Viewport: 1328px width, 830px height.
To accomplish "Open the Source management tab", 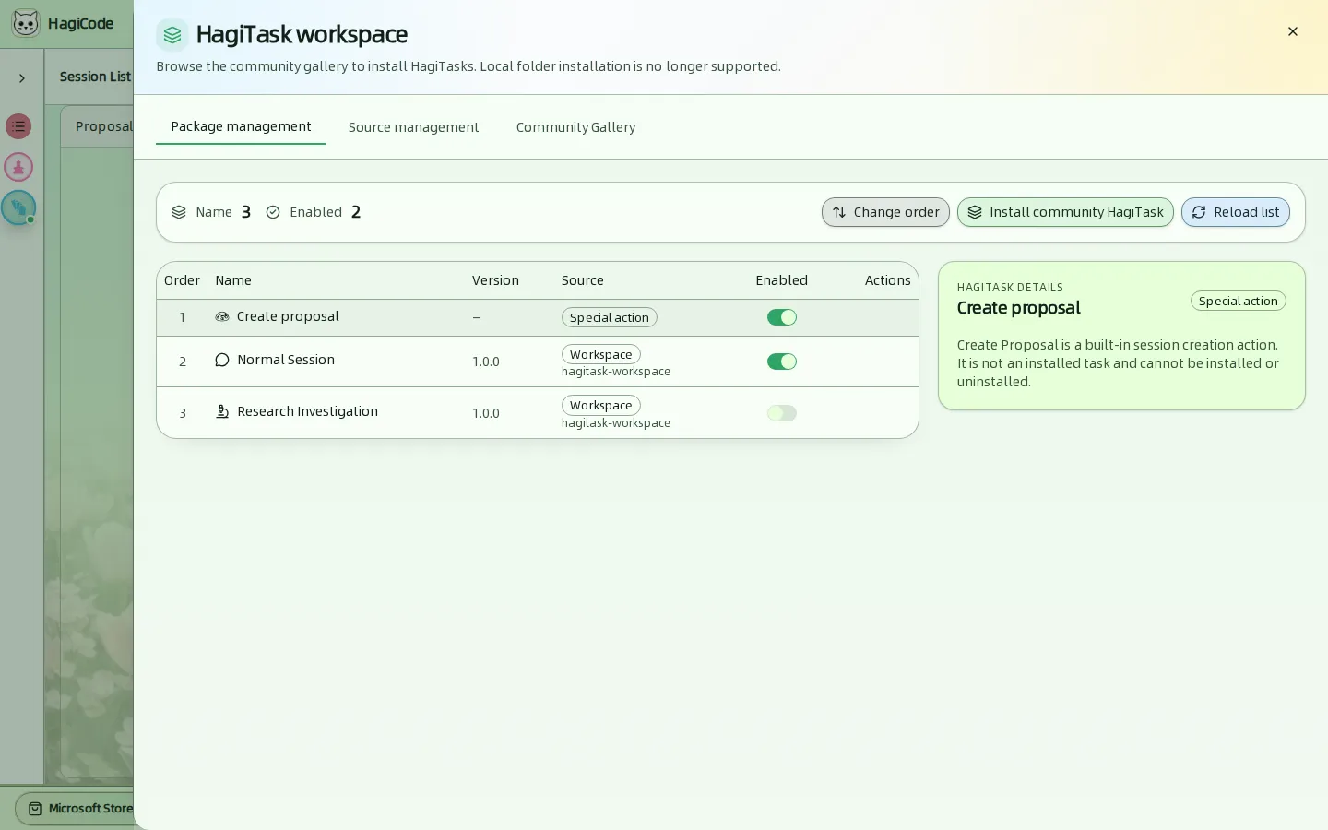I will pos(414,127).
